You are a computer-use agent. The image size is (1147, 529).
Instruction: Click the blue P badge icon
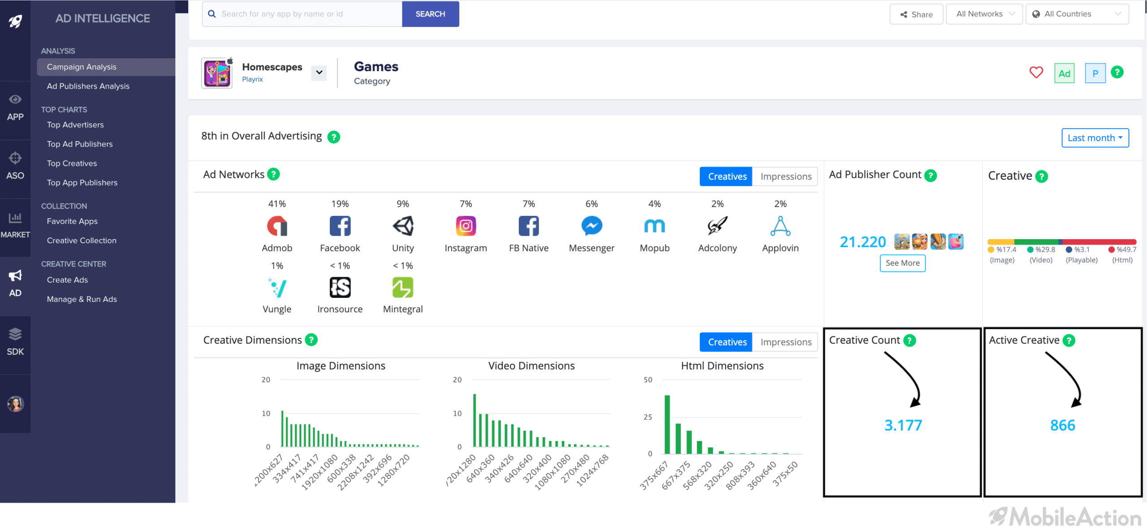pyautogui.click(x=1095, y=73)
